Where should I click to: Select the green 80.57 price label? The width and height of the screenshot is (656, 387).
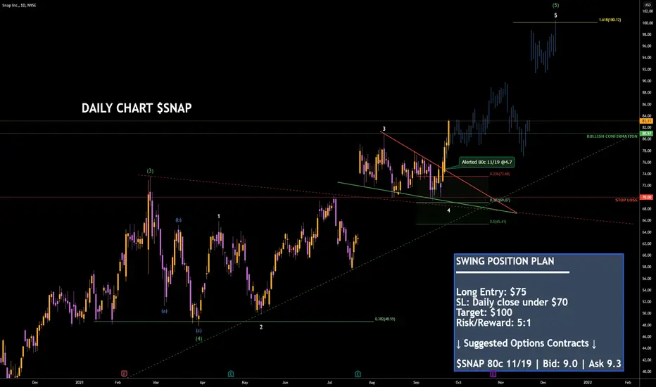point(647,134)
